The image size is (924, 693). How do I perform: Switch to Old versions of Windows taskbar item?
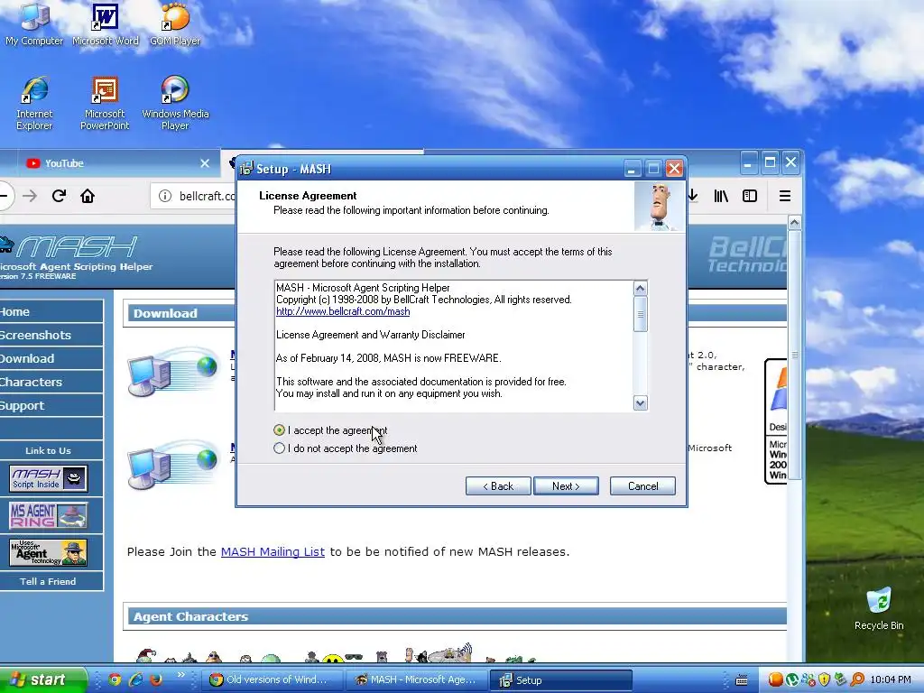click(x=273, y=679)
